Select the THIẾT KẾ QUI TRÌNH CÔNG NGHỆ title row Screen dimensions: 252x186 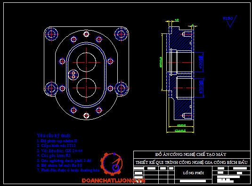(192, 162)
